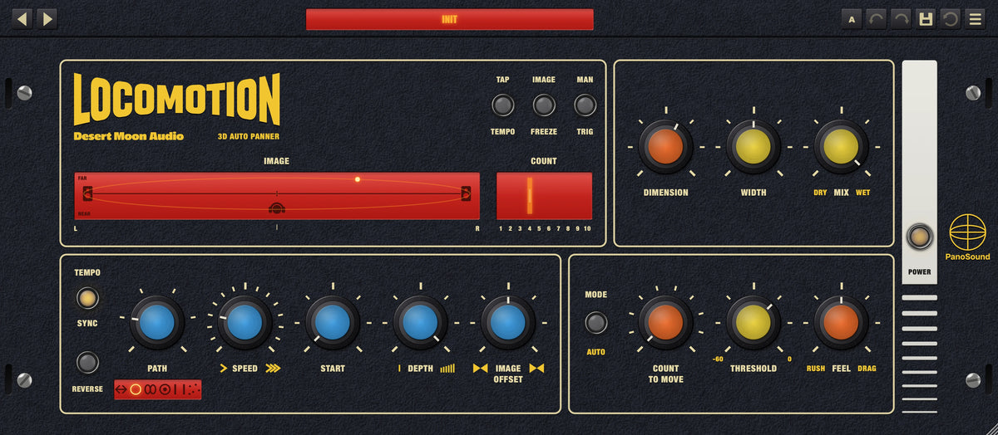Viewport: 998px width, 435px height.
Task: Open the INIT preset name display
Action: [x=449, y=19]
